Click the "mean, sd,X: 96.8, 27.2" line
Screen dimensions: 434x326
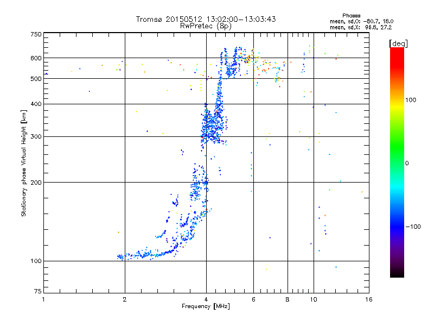[x=361, y=27]
